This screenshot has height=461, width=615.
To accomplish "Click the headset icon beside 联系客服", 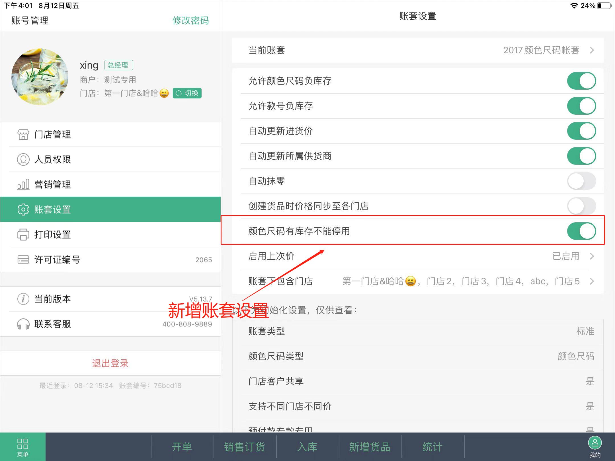I will tap(23, 324).
